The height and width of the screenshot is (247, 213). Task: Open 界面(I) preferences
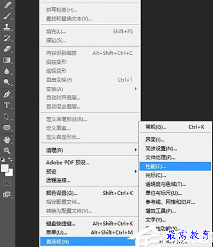coord(175,140)
